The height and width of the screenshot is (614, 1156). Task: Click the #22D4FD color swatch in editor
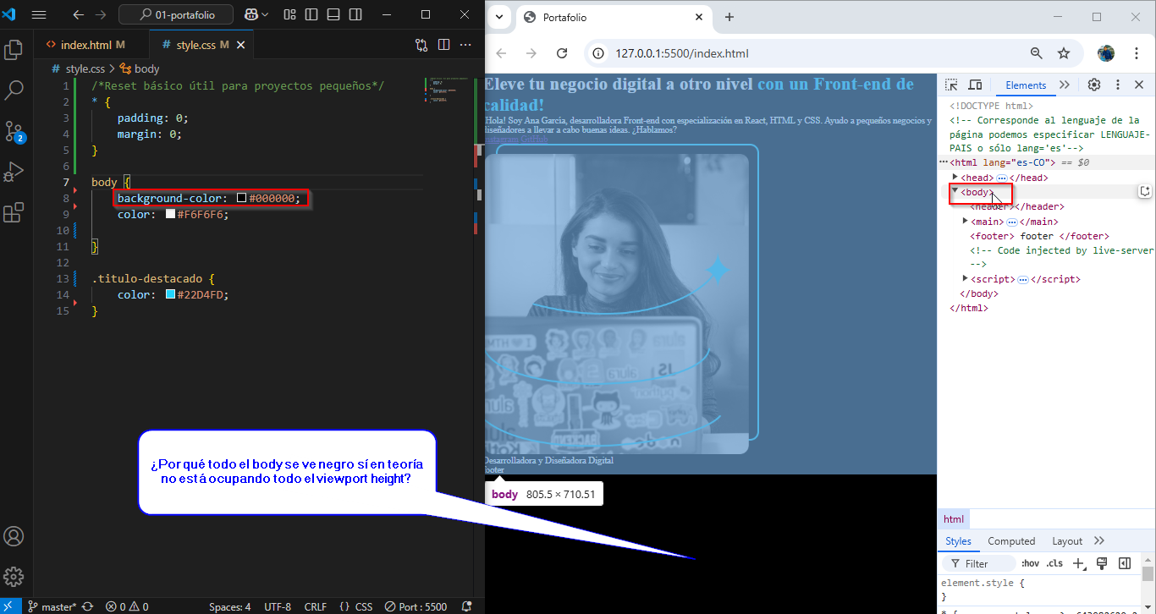170,294
